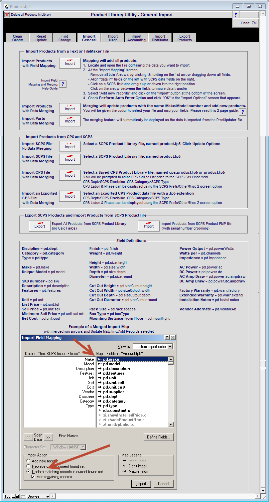Screen dimensions: 269x502
Task: Select Update matching records in found set
Action: coord(29,472)
